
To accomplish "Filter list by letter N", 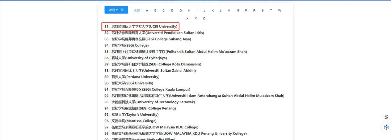I will [237, 10].
